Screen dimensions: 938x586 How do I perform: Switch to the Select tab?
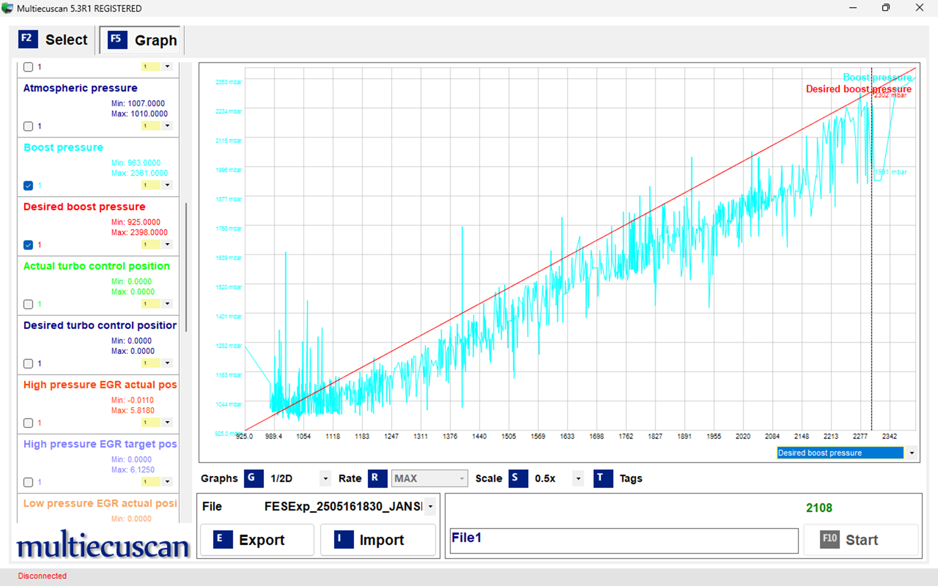point(53,40)
